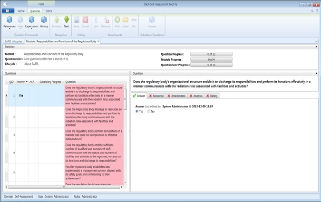Screen dimensions: 321x202
Task: Click the questions list vertical scrollbar
Action: (x=125, y=99)
